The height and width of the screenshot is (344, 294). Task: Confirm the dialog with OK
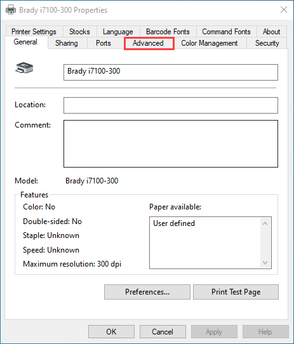[x=111, y=332]
